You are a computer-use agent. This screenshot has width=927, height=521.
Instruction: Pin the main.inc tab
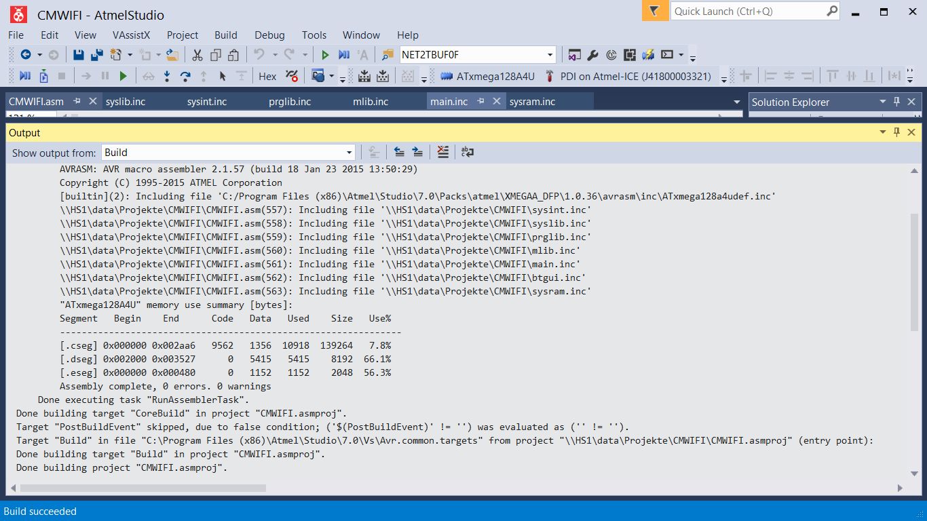point(480,101)
